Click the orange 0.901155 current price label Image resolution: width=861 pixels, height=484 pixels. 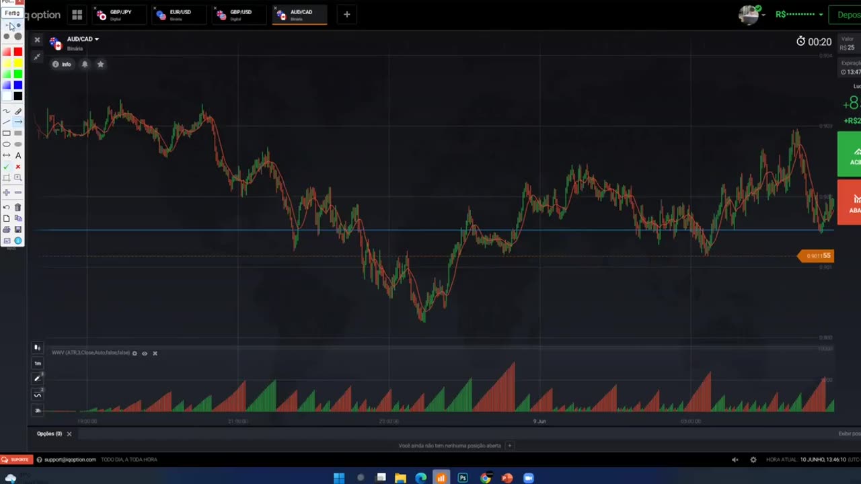coord(815,255)
